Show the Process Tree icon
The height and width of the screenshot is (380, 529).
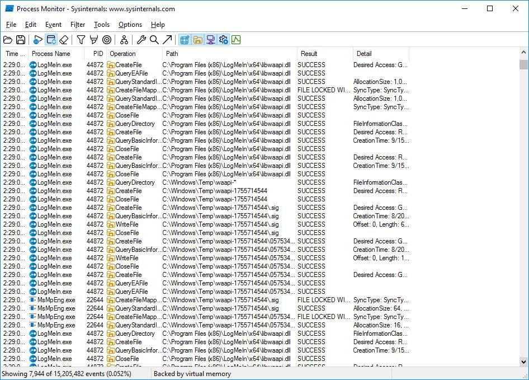124,40
